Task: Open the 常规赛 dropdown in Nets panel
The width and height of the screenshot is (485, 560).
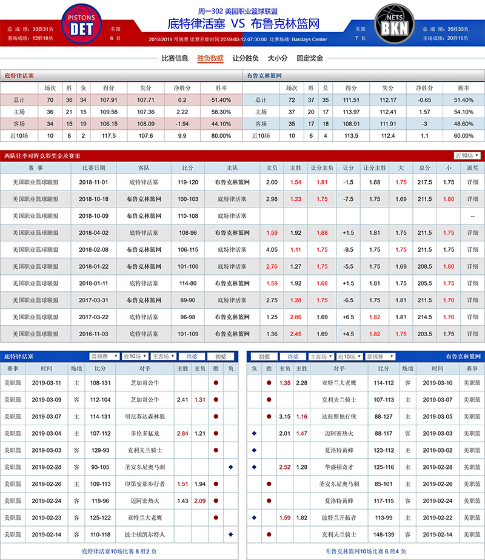Action: coord(381,356)
